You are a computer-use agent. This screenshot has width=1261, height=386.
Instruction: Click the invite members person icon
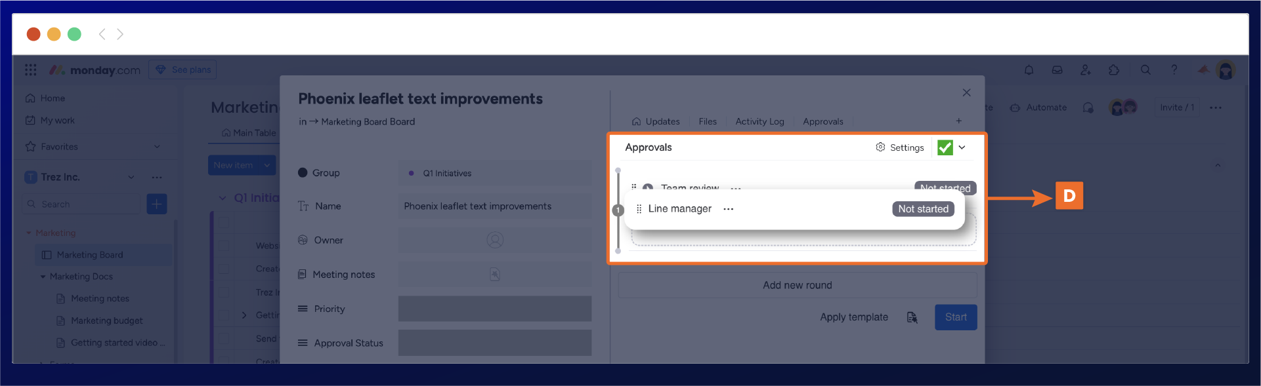pos(1085,70)
